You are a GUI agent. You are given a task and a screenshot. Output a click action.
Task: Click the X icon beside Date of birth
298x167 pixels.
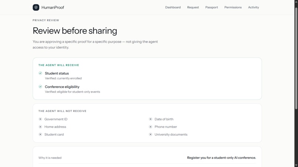click(x=150, y=119)
